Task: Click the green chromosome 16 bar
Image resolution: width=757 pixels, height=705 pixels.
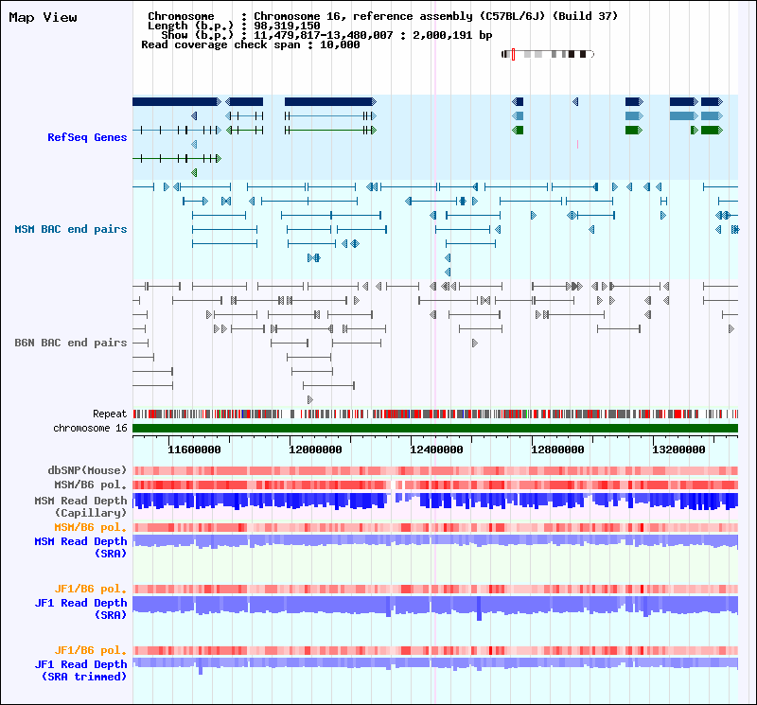Action: tap(435, 429)
